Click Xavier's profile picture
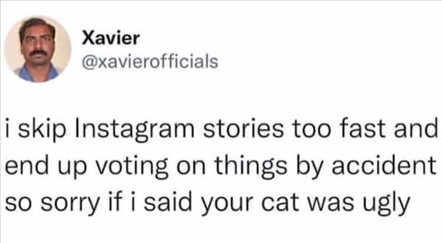 click(38, 49)
